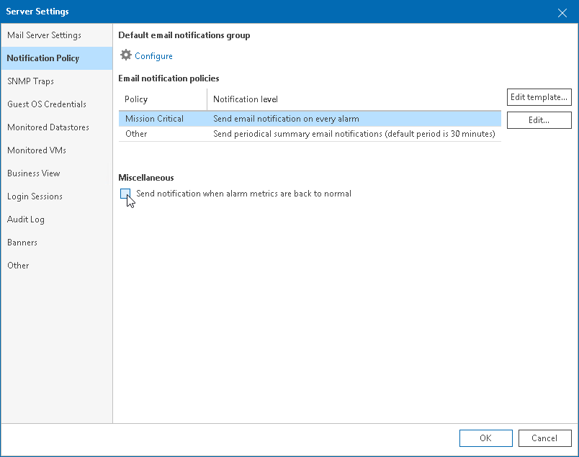Switch to Business View settings
Viewport: 579px width, 457px height.
point(35,173)
